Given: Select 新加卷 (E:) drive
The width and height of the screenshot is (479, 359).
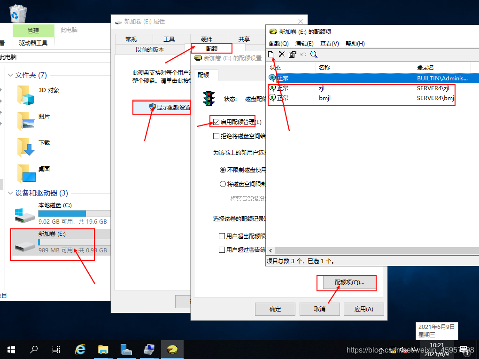Looking at the screenshot, I should point(61,242).
